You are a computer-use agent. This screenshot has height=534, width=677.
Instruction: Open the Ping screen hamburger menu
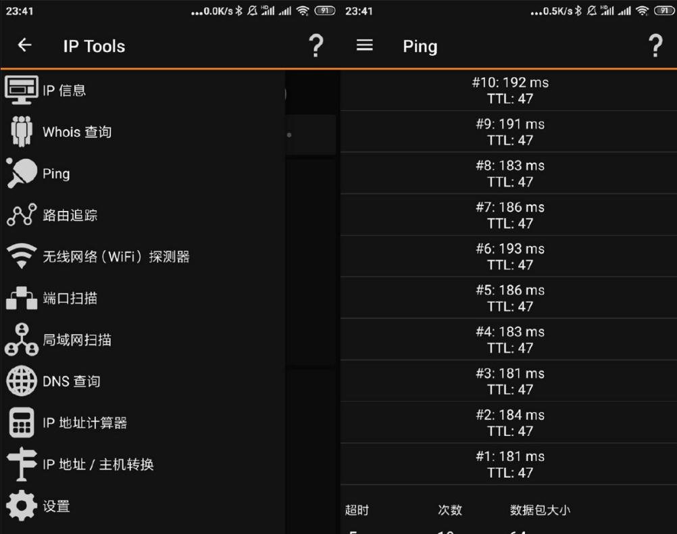pos(364,45)
